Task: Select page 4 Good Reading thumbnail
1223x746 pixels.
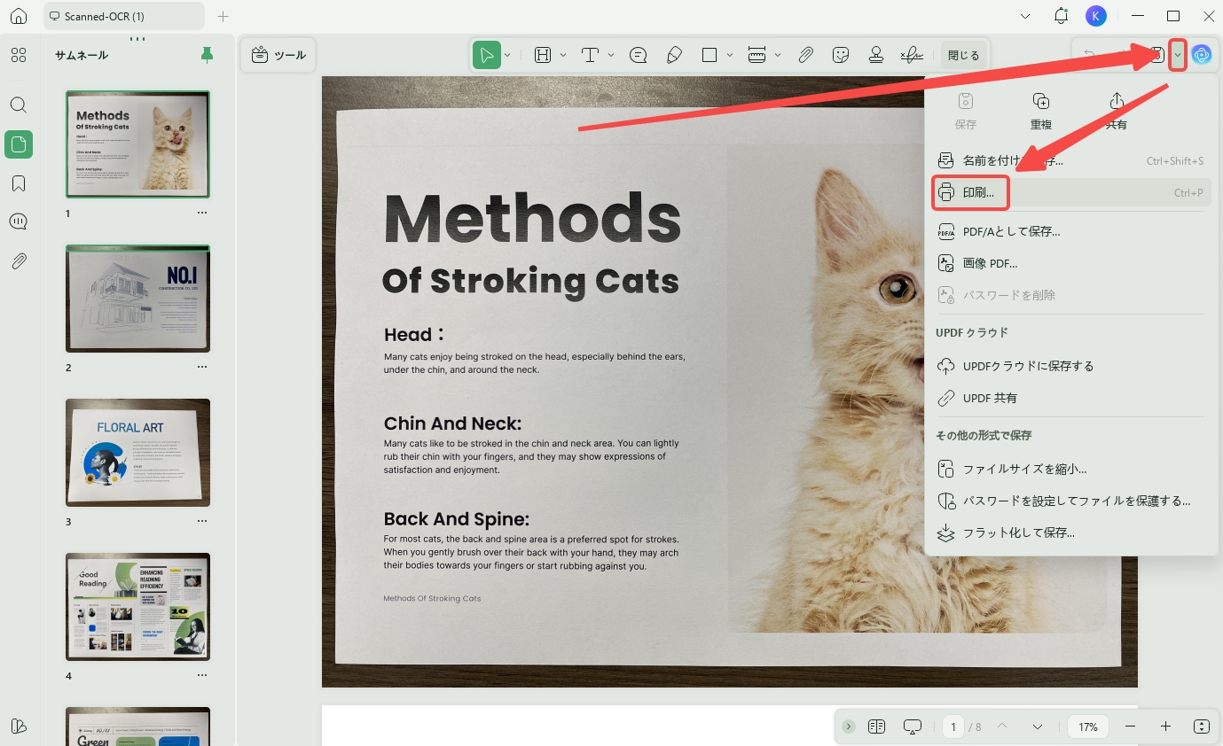Action: (138, 607)
